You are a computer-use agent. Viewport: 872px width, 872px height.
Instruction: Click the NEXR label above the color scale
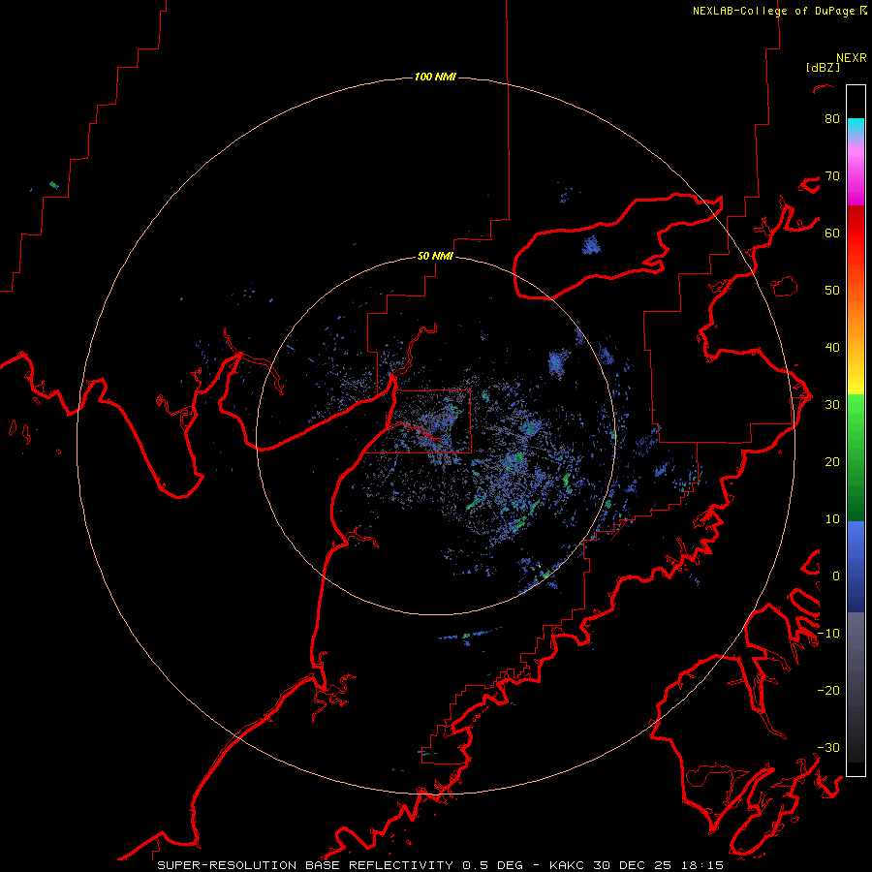(x=852, y=58)
